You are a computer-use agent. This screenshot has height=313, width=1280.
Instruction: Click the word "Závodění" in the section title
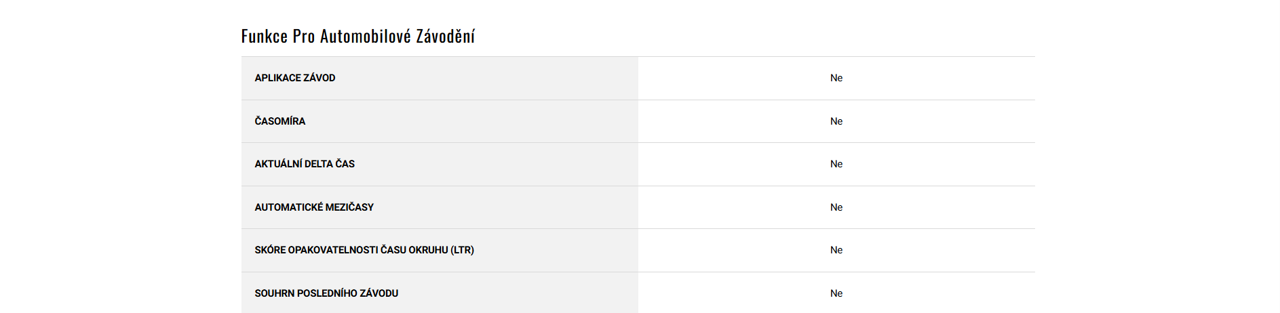[x=445, y=37]
